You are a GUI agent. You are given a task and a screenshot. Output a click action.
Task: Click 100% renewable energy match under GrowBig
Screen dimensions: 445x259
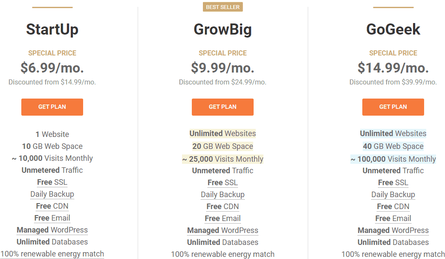pyautogui.click(x=222, y=254)
